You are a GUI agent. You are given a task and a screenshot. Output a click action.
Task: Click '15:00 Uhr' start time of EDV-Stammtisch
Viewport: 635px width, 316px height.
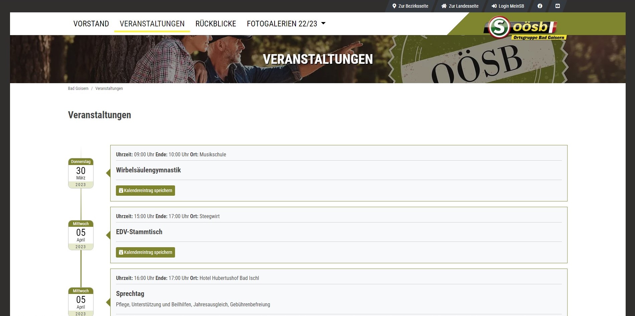coord(144,216)
